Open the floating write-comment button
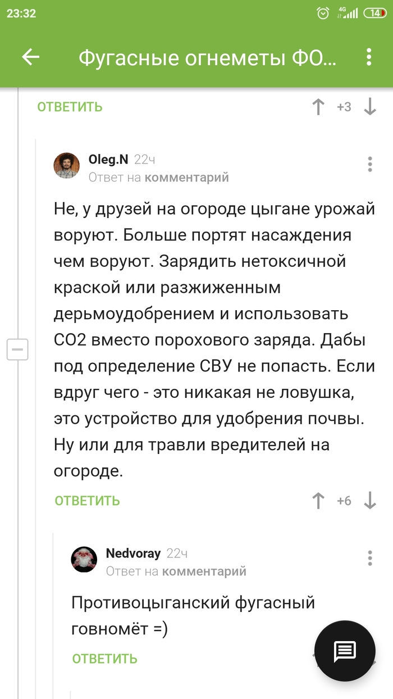Screen dimensions: 393x699 click(x=345, y=651)
